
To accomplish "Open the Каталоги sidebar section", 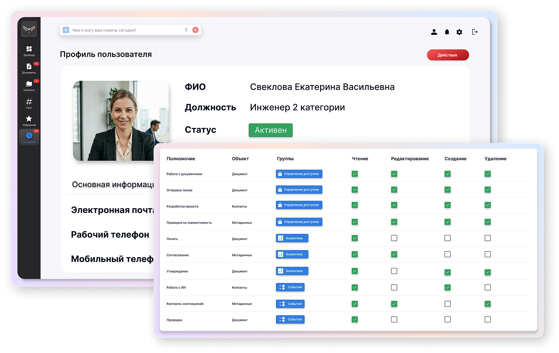I will coord(29,86).
